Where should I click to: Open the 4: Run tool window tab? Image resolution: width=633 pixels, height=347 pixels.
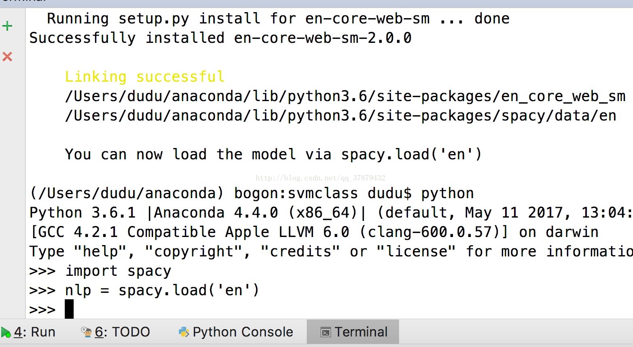(28, 332)
